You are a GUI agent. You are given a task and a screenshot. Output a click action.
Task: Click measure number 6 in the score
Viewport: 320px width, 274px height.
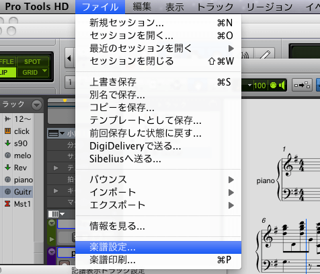point(264,221)
